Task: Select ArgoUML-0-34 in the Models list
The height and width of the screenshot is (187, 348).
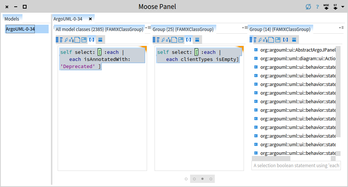Action: coord(21,29)
